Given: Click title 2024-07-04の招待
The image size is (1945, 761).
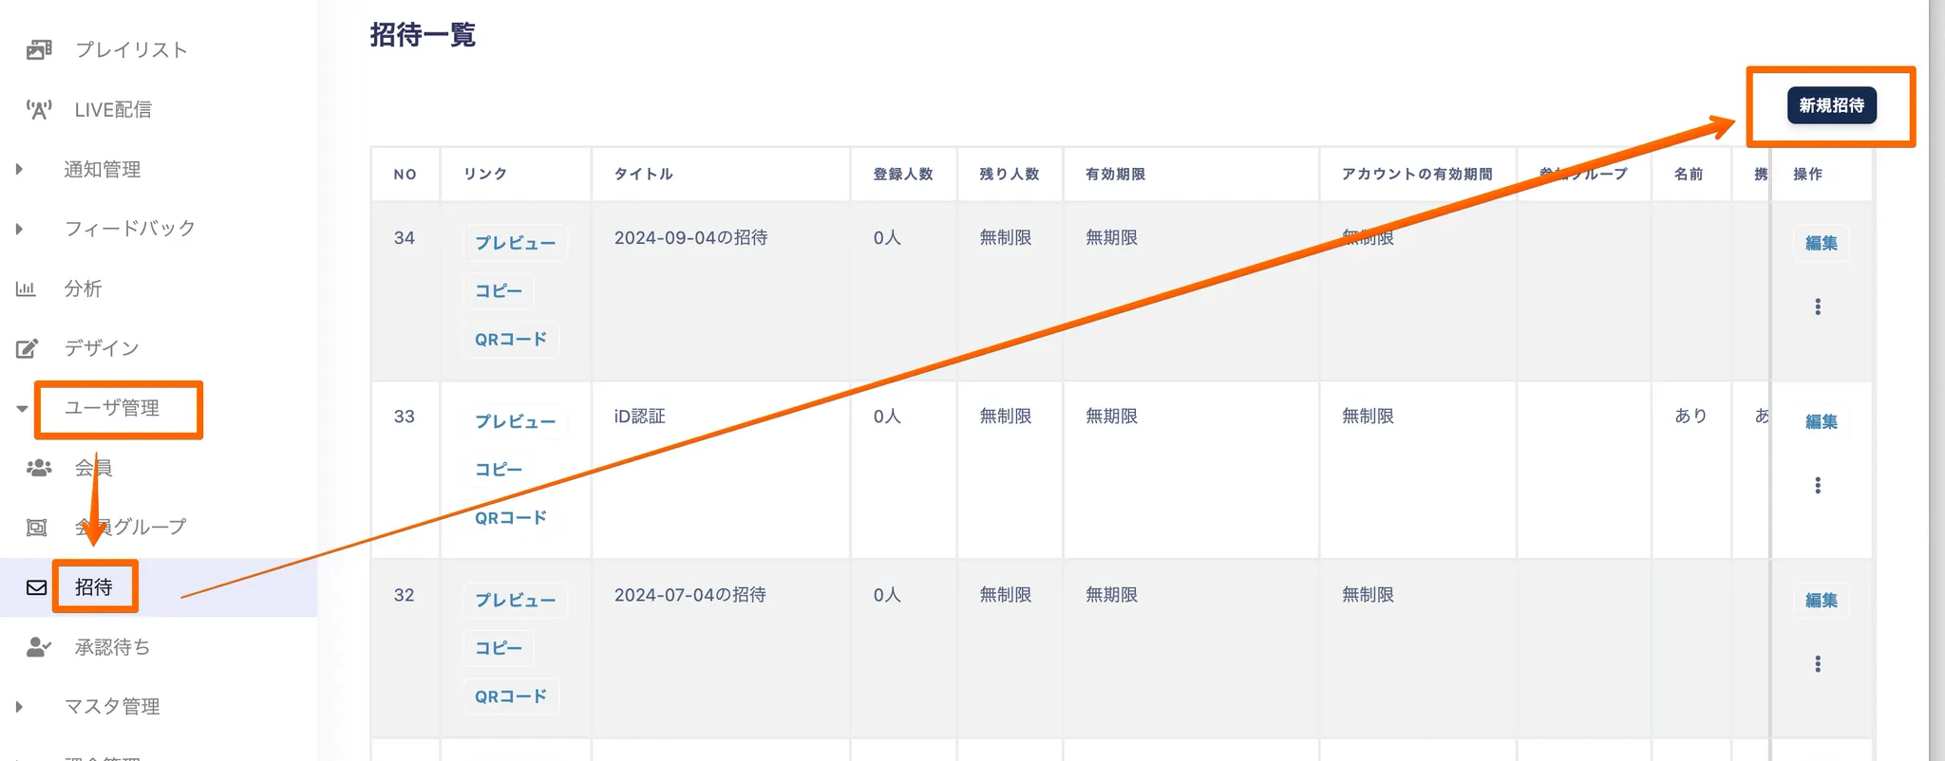Looking at the screenshot, I should (690, 595).
